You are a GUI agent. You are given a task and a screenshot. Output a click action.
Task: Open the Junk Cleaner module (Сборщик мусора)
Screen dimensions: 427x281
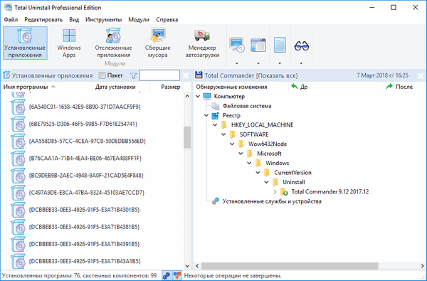coord(158,43)
